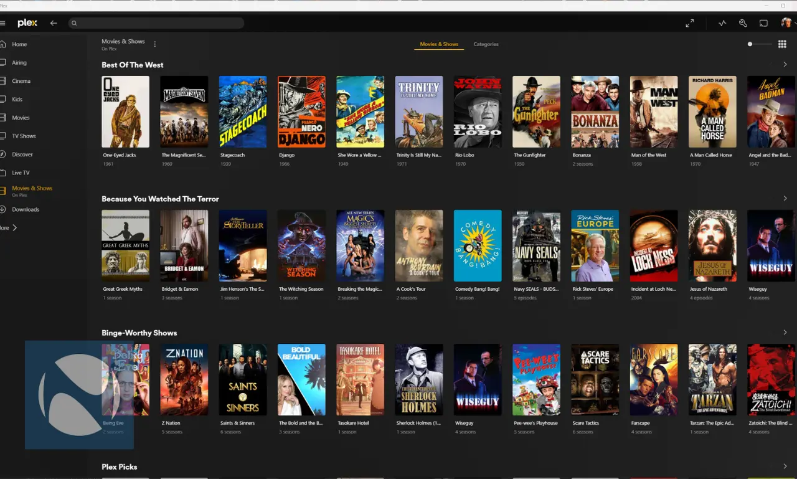
Task: Expand the More sidebar section
Action: [x=9, y=228]
